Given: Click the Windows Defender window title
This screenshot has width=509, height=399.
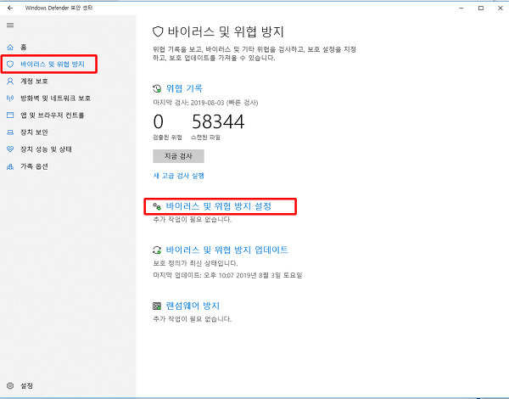Looking at the screenshot, I should 59,8.
